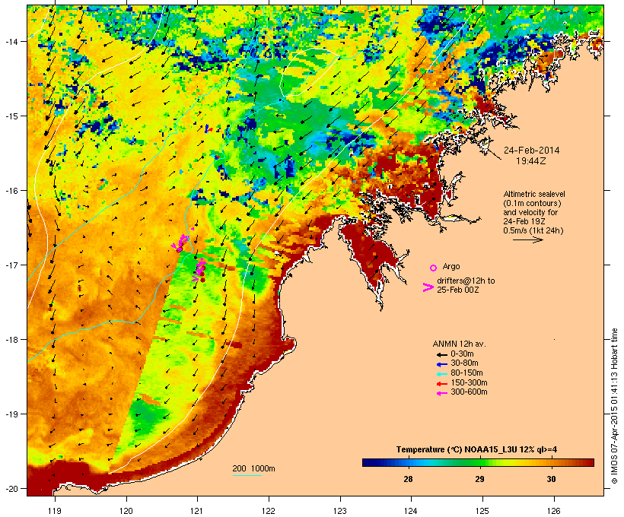The image size is (624, 517).
Task: Click the '0.5m/s (1kt 24h)' text
Action: tap(533, 230)
